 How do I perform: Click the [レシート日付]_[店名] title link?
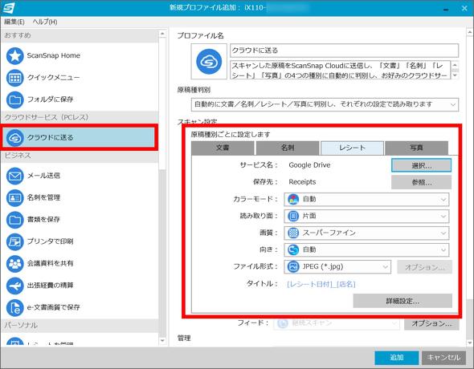click(x=321, y=284)
